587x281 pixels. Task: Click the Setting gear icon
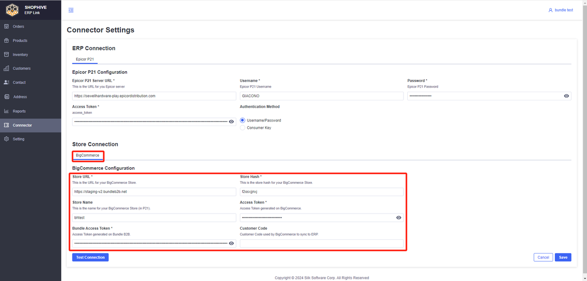[x=6, y=139]
